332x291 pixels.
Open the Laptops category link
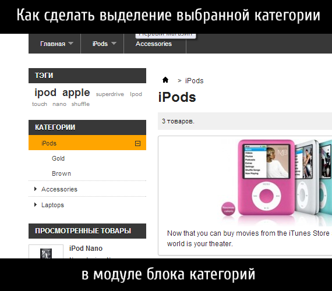(52, 205)
